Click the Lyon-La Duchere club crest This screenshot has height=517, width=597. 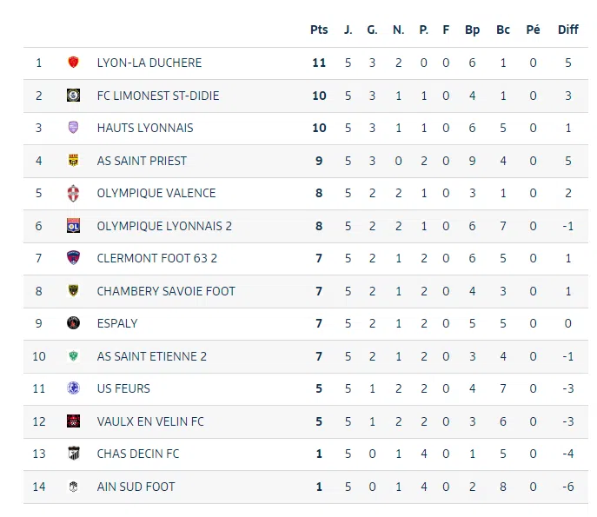pyautogui.click(x=74, y=63)
